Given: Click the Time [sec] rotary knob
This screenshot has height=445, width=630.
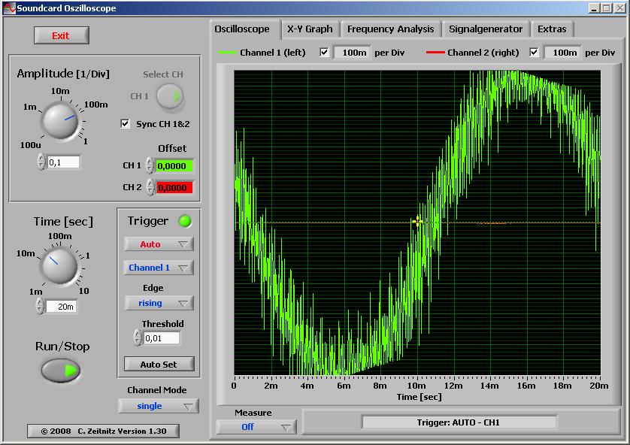Looking at the screenshot, I should click(x=59, y=265).
